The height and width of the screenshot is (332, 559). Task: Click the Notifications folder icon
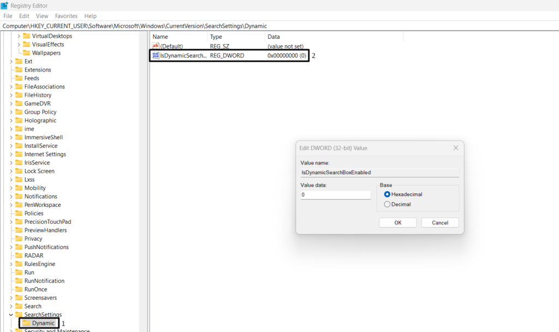point(19,196)
